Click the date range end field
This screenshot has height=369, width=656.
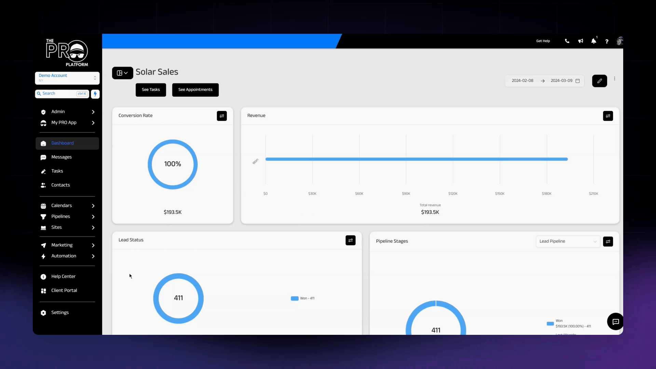coord(561,80)
